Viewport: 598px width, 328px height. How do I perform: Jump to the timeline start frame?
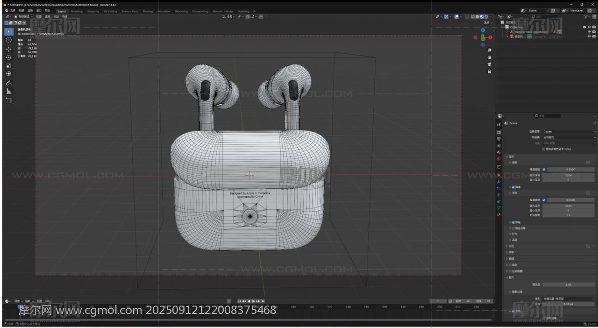click(x=240, y=301)
